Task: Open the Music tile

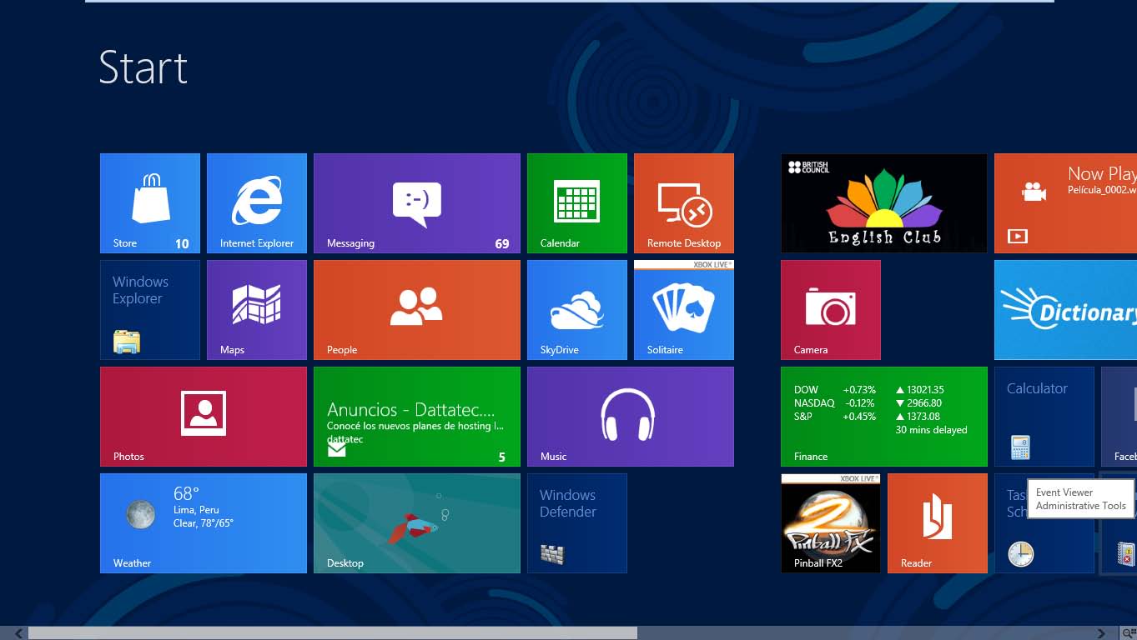Action: [x=631, y=417]
